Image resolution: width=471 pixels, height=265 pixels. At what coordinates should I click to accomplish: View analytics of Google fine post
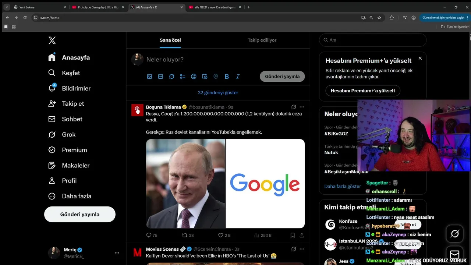[263, 235]
